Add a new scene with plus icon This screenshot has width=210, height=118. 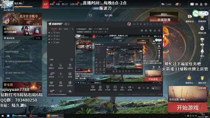(x=73, y=29)
